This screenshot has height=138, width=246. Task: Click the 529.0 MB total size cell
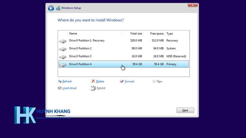click(x=136, y=40)
